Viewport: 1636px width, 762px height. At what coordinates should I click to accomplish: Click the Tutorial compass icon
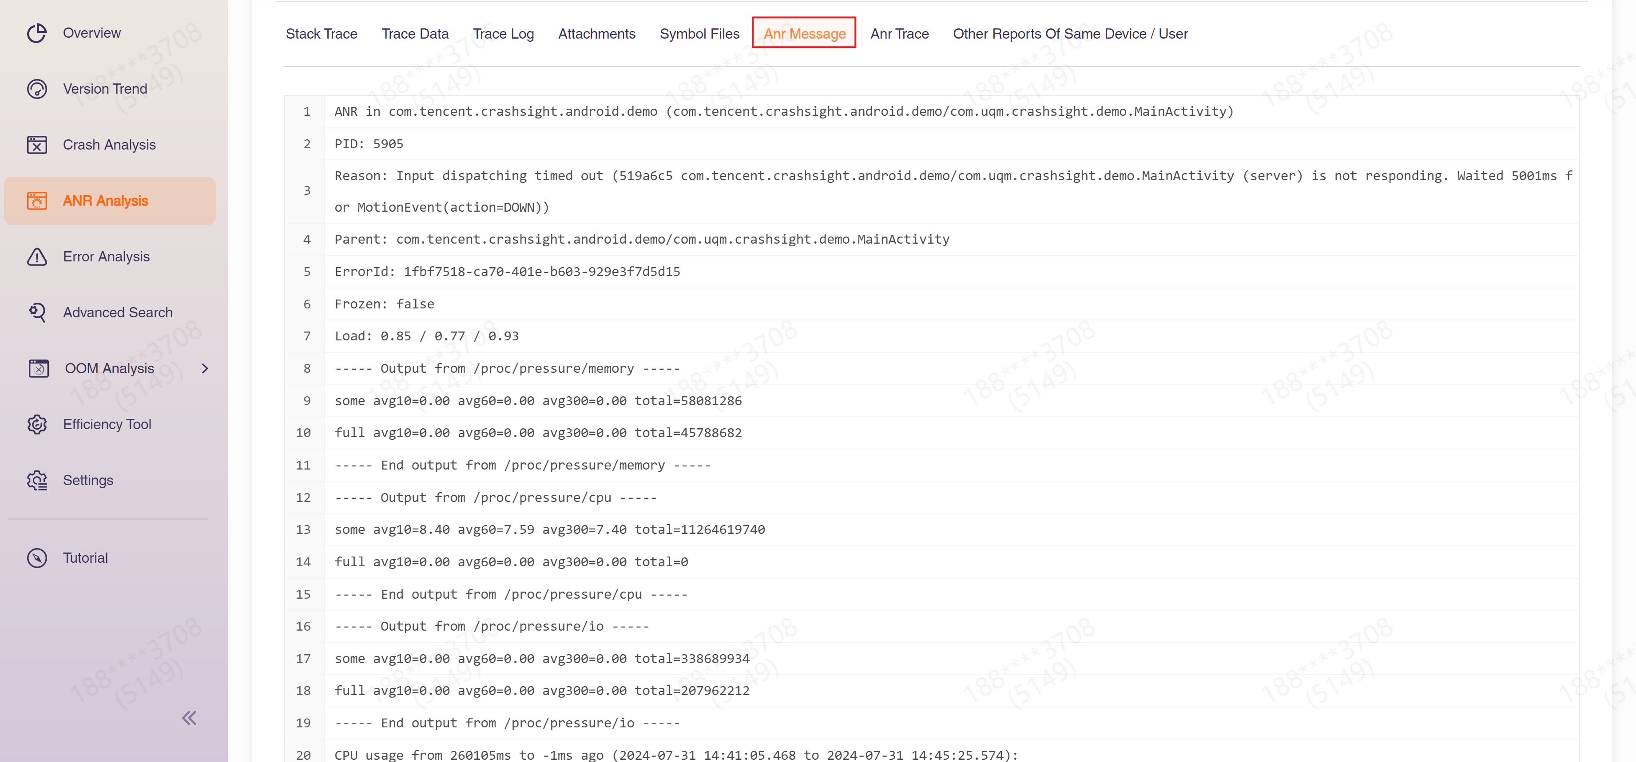[37, 558]
